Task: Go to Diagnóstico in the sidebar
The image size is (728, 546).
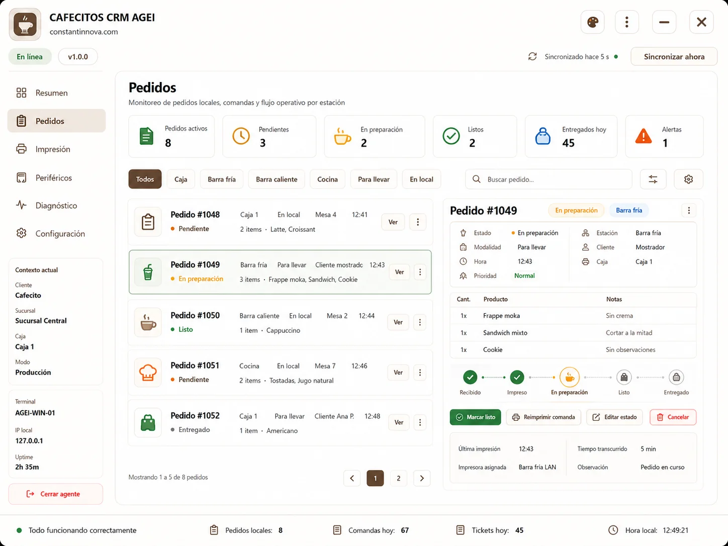Action: click(x=56, y=206)
